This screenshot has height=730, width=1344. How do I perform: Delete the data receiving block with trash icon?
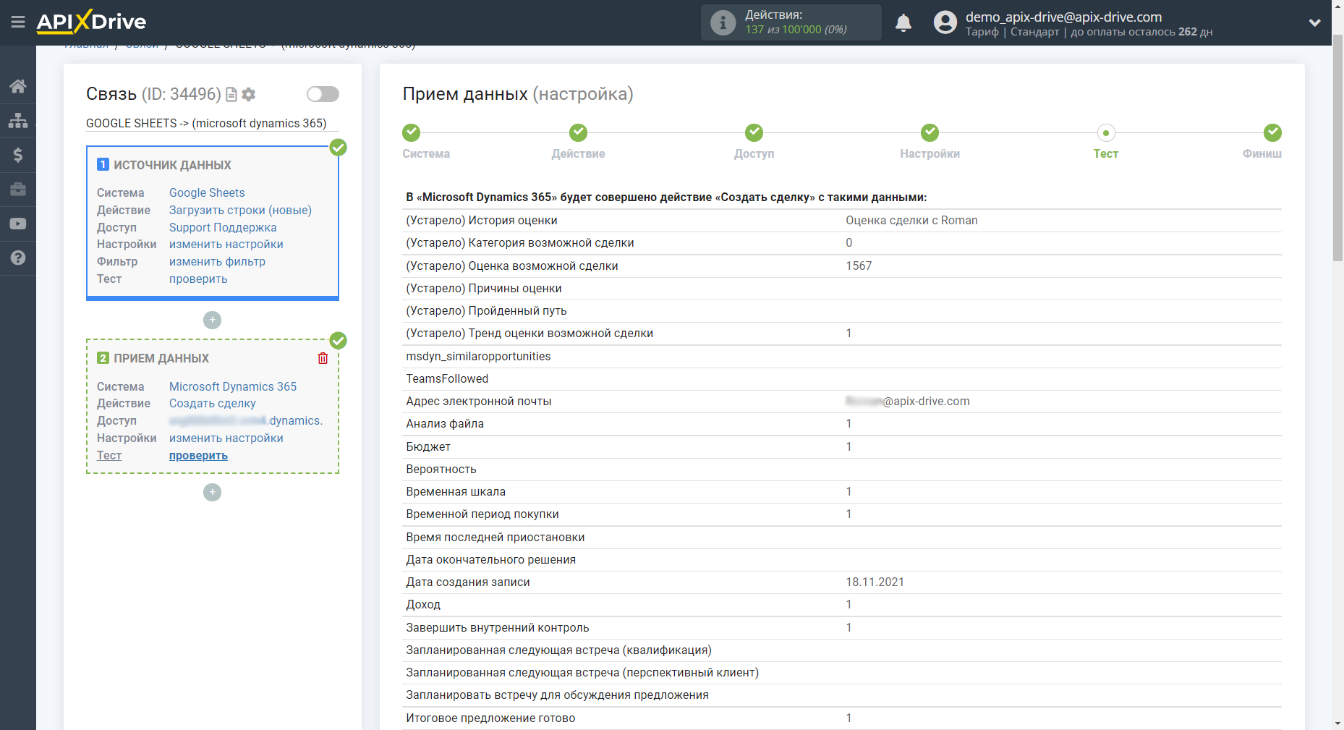coord(323,358)
